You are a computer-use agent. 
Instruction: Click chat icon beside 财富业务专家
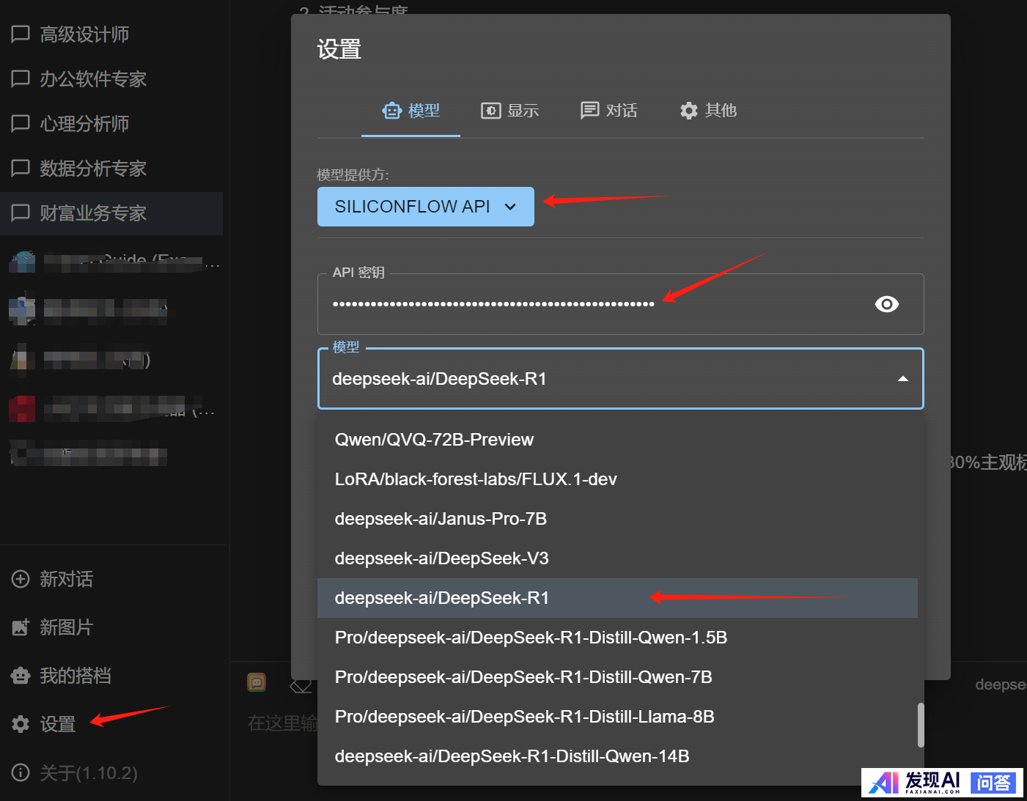click(x=21, y=213)
